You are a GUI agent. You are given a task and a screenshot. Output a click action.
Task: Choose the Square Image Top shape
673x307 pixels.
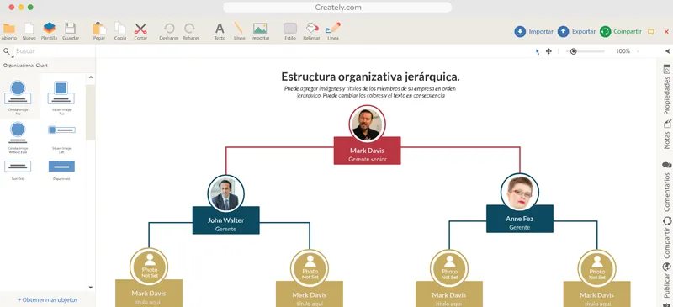[61, 97]
